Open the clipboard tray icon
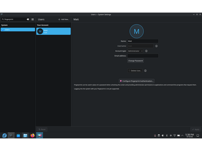 159,136
